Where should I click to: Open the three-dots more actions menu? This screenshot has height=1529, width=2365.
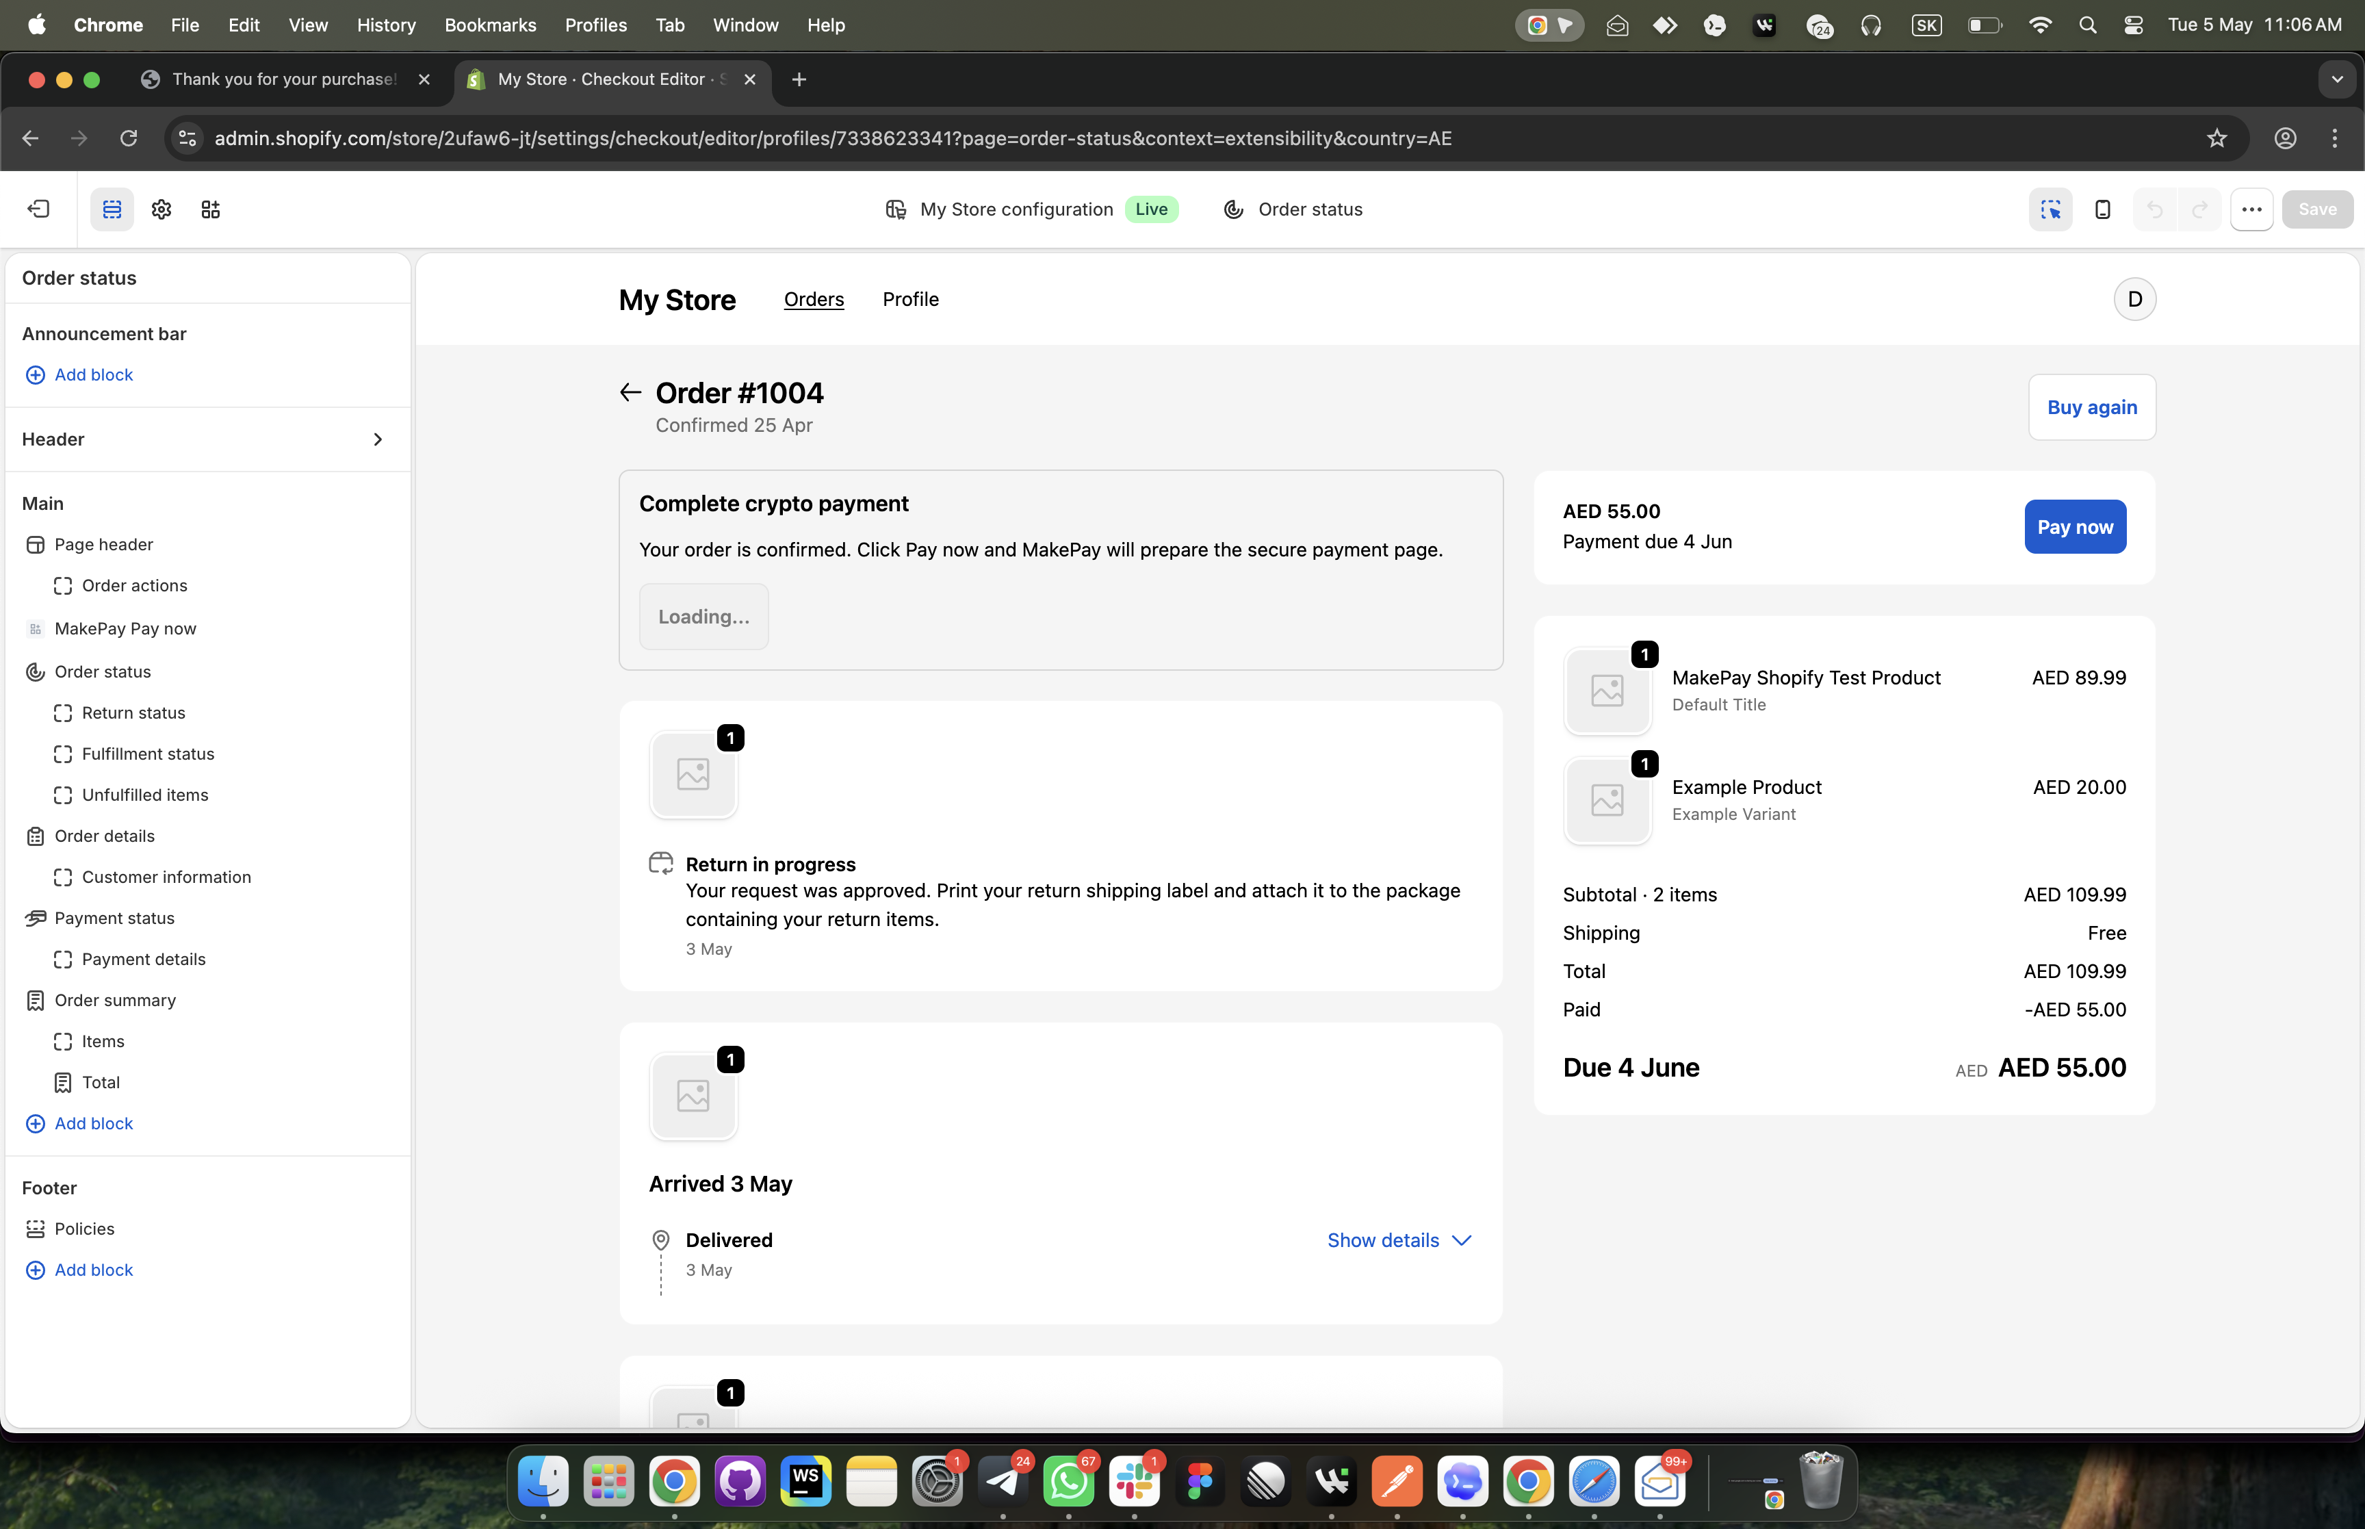(2252, 209)
